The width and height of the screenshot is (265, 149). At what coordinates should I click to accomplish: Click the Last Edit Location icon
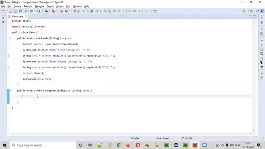(134, 11)
